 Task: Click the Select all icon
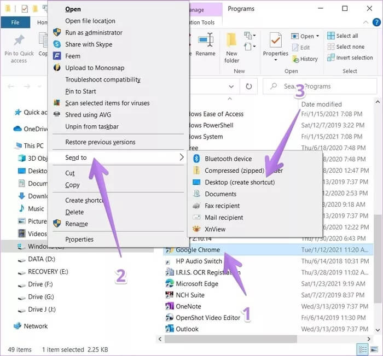coord(331,36)
